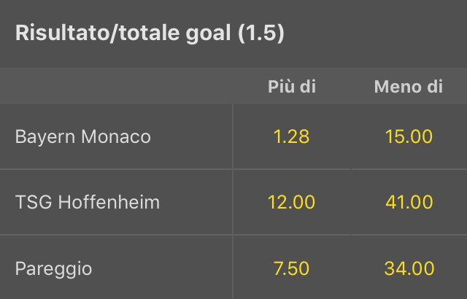
Task: Click the Meno di column header
Action: click(409, 87)
